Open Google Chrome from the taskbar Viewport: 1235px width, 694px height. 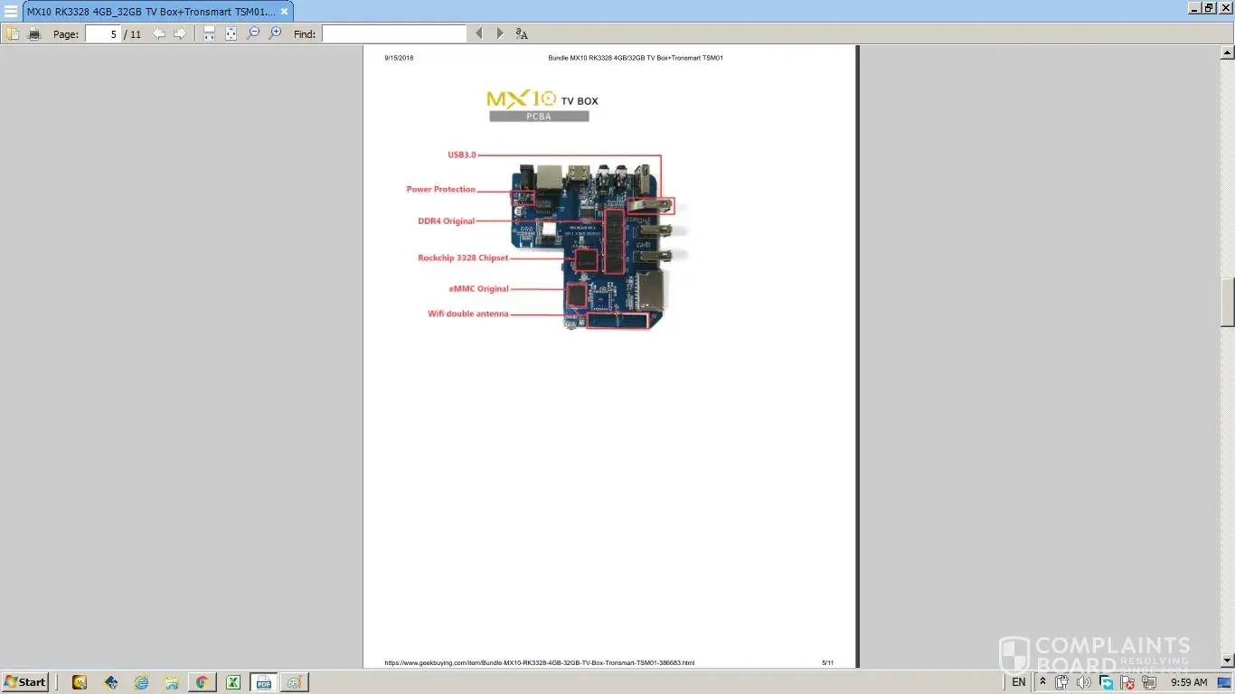point(202,682)
